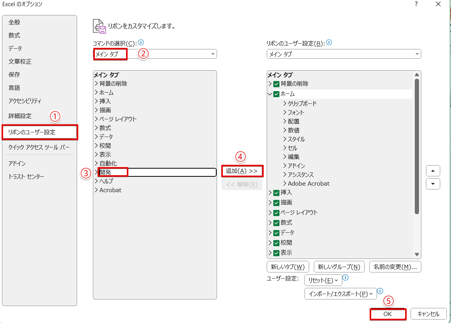Screen dimensions: 451x323
Task: Toggle the 描画 checkbox in right list
Action: [x=276, y=203]
